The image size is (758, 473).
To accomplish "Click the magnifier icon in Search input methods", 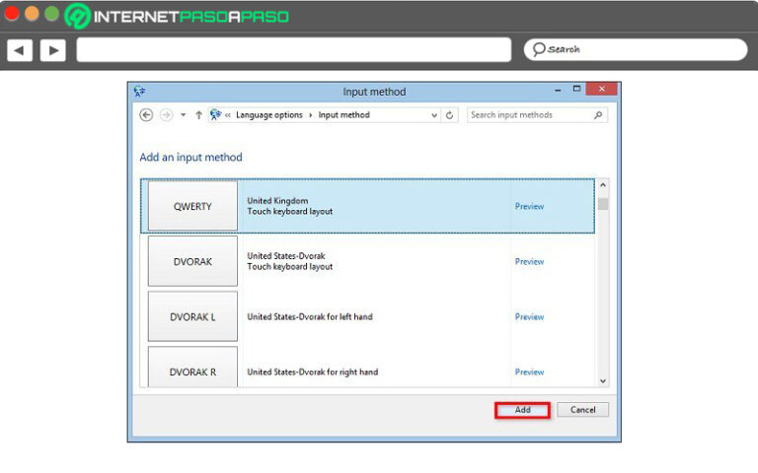I will click(598, 115).
